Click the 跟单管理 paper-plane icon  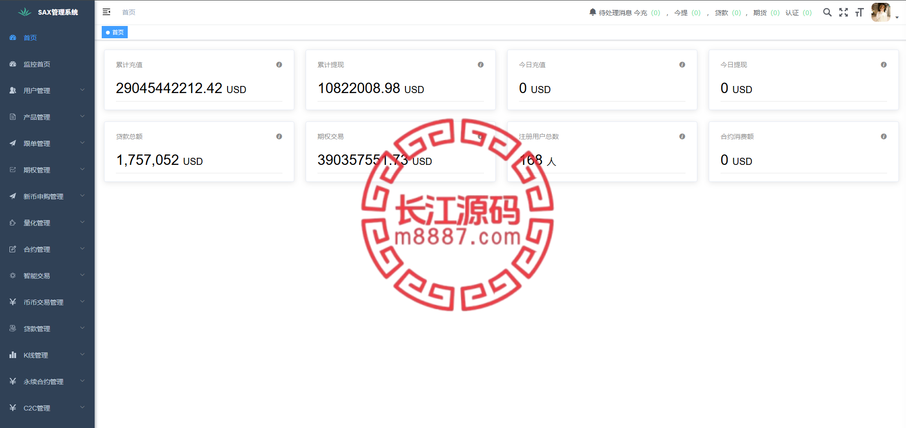pos(13,143)
